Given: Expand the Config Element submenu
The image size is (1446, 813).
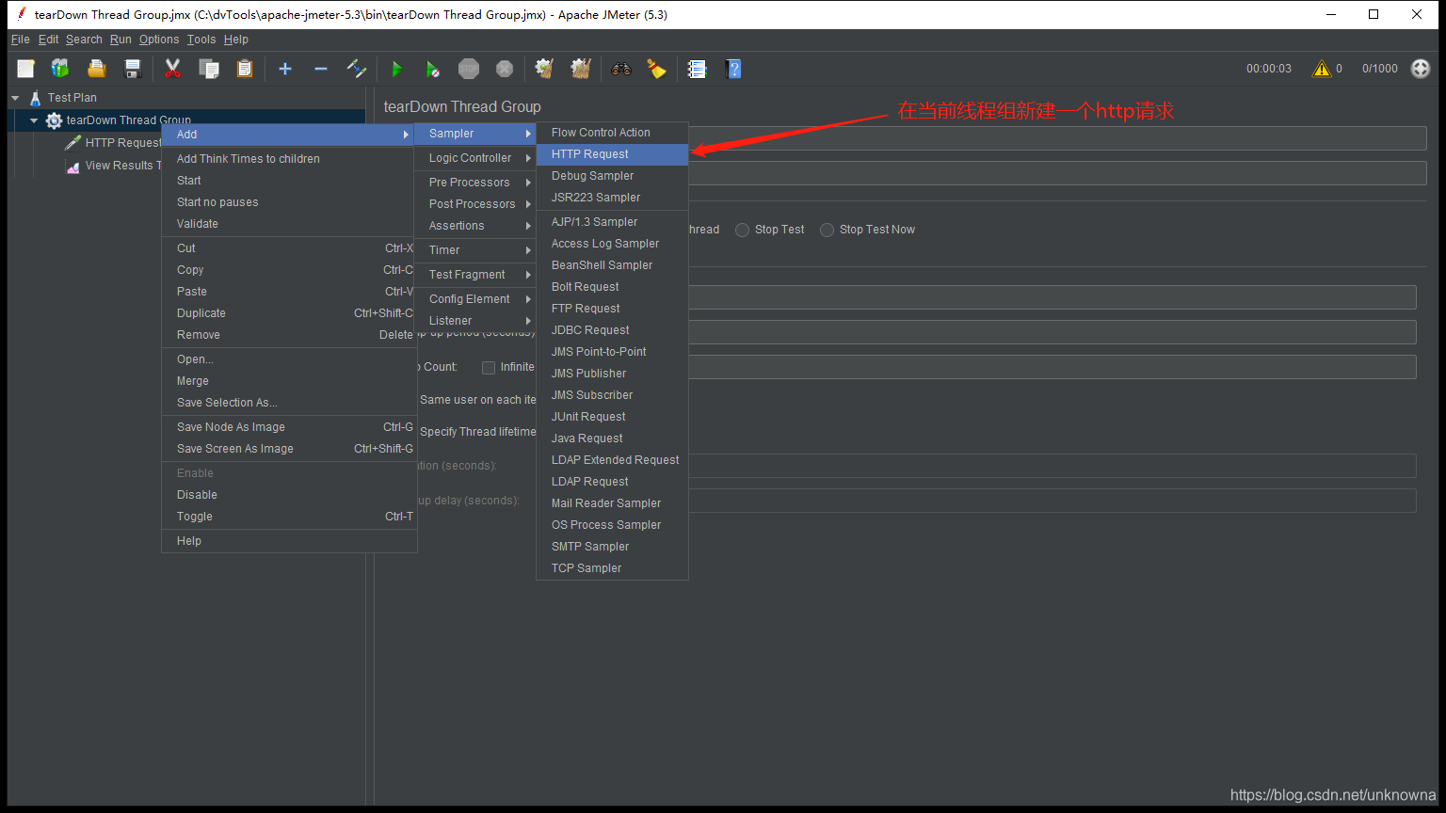Looking at the screenshot, I should [475, 299].
